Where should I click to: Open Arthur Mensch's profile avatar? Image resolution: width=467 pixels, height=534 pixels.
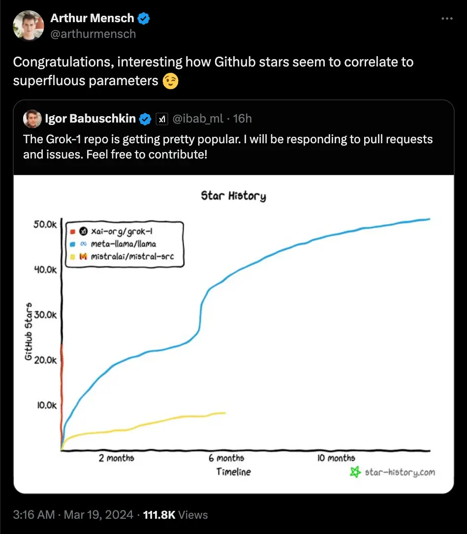coord(28,26)
